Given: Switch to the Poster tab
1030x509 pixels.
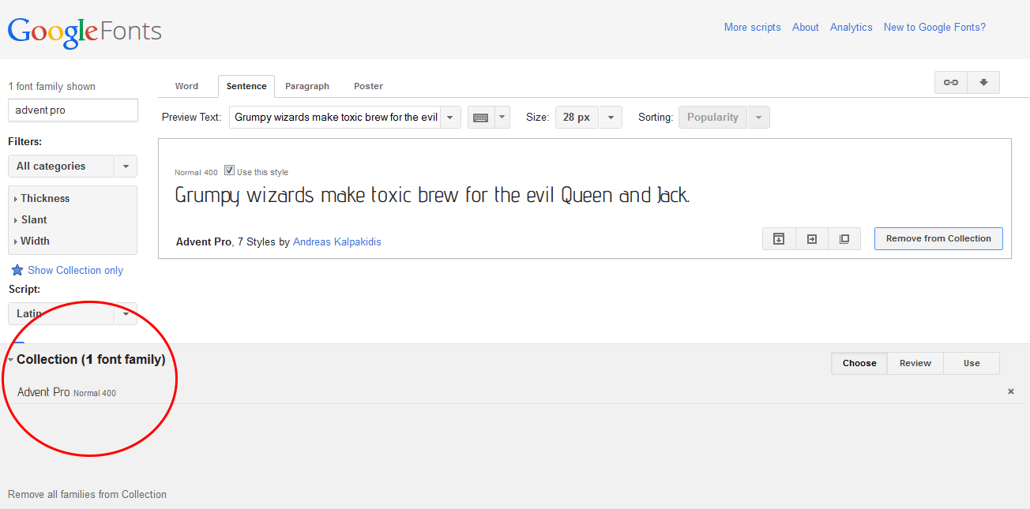Looking at the screenshot, I should pos(368,86).
